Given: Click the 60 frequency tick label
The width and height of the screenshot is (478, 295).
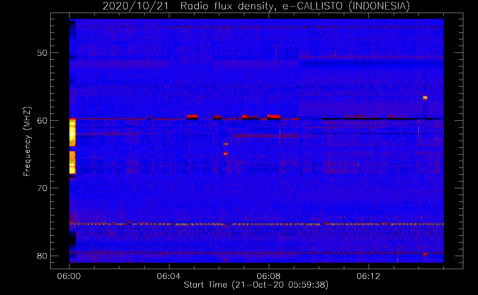Looking at the screenshot, I should point(42,120).
